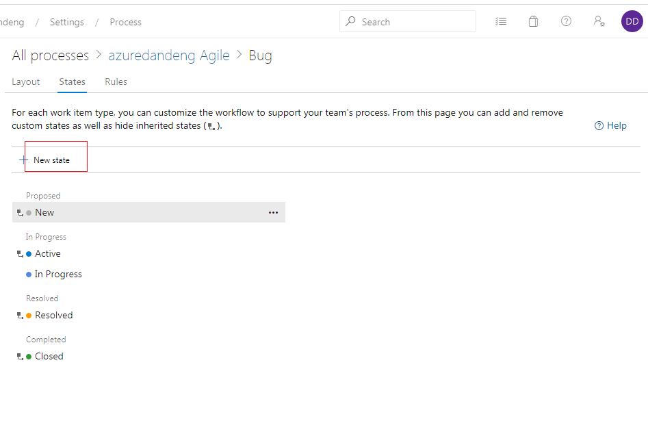Switch to the Layout tab
The height and width of the screenshot is (445, 648).
25,81
